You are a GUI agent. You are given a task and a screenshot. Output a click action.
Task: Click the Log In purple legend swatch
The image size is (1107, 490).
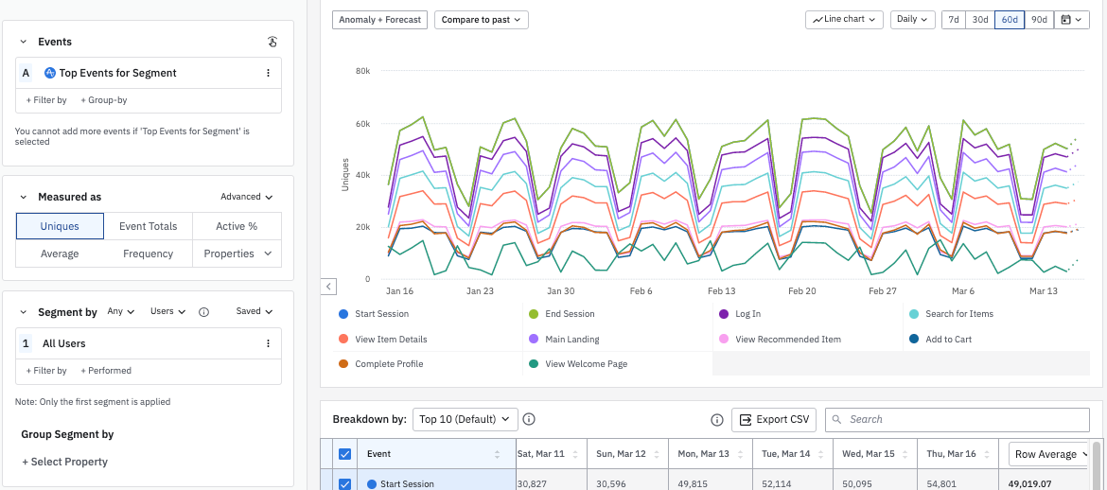pyautogui.click(x=722, y=314)
